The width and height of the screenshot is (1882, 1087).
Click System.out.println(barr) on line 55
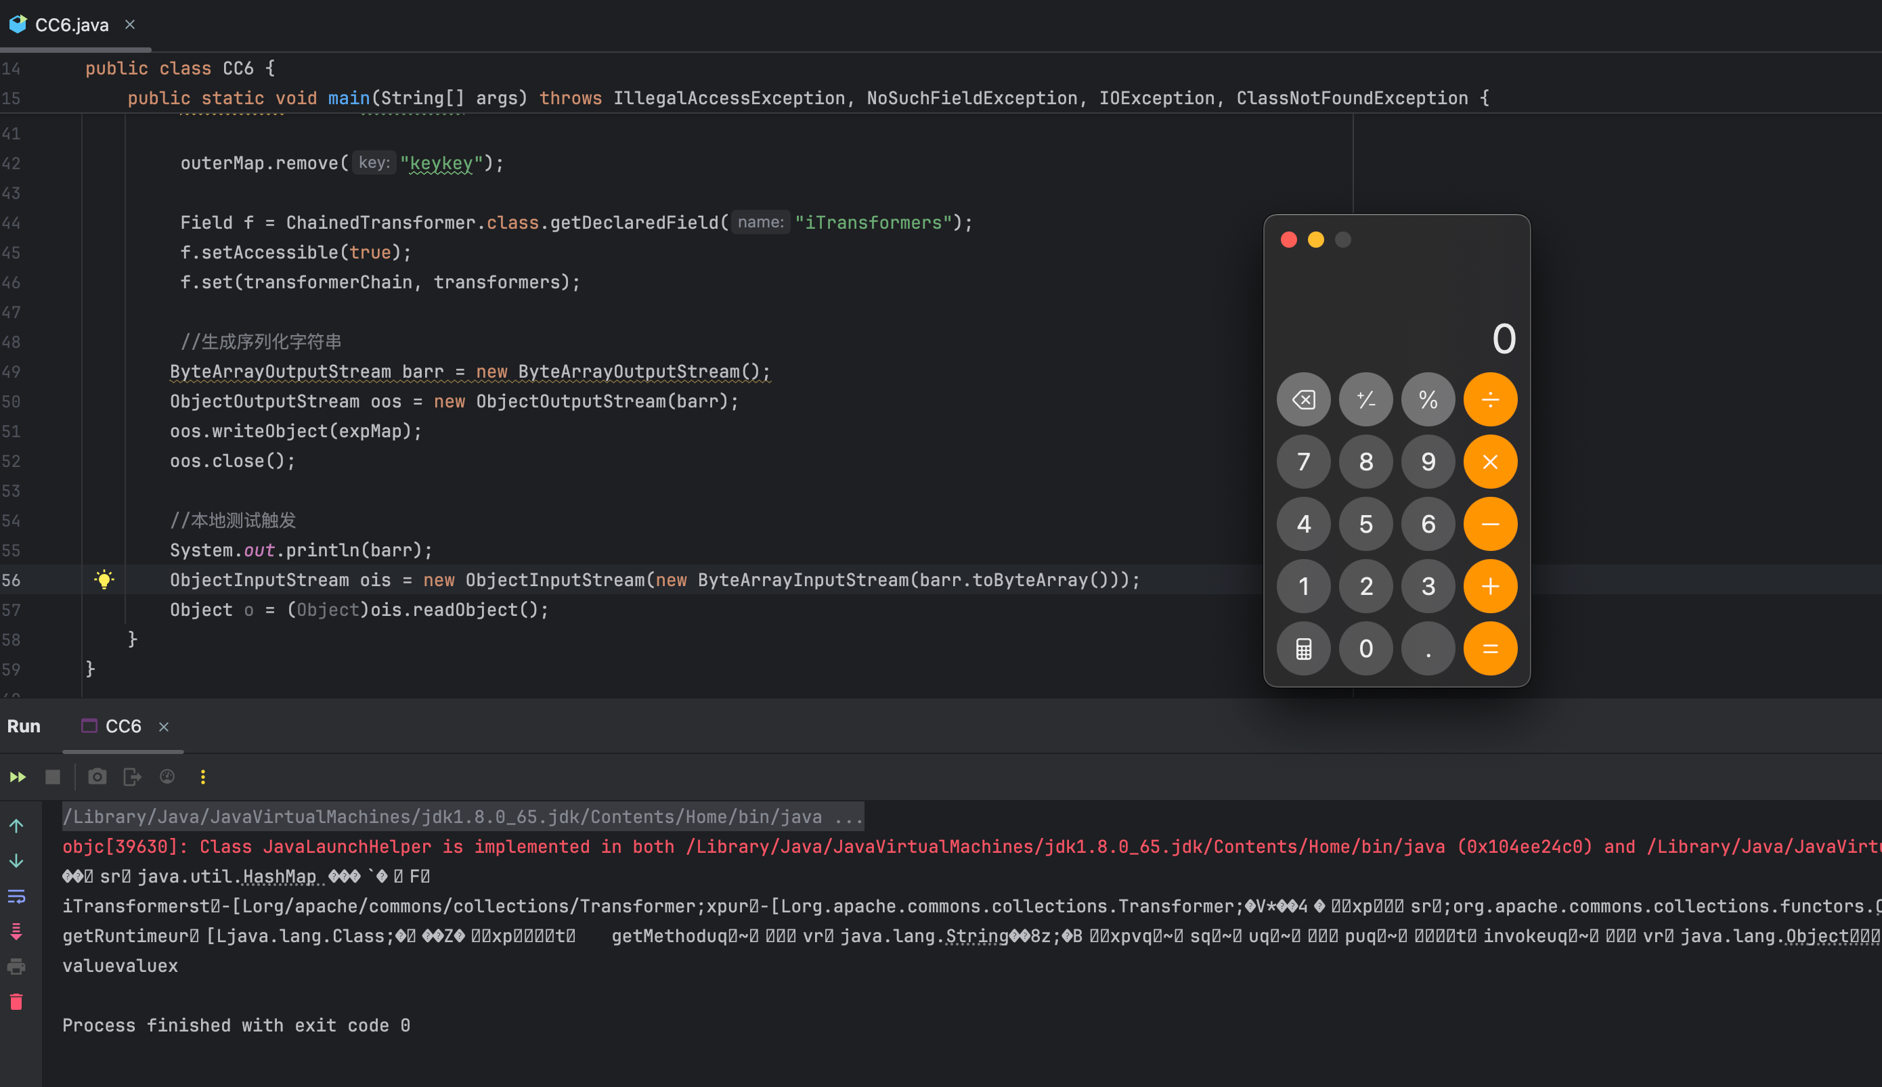301,550
